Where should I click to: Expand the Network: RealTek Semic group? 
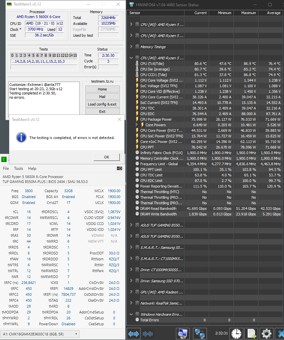point(131,303)
